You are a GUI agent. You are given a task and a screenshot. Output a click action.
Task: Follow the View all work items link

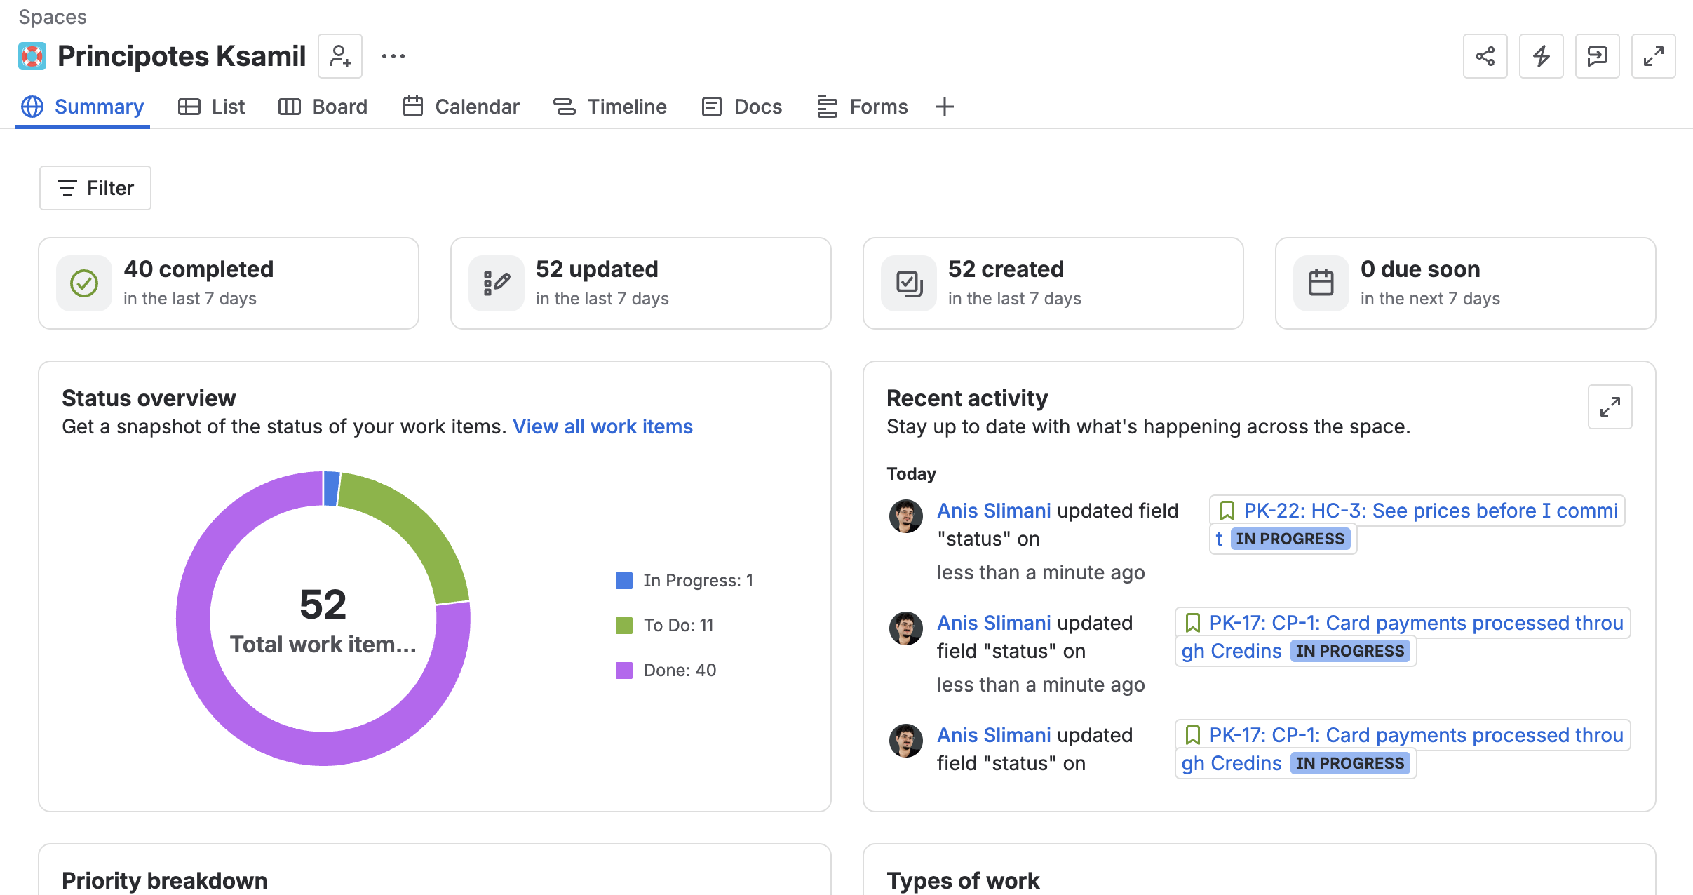click(602, 426)
